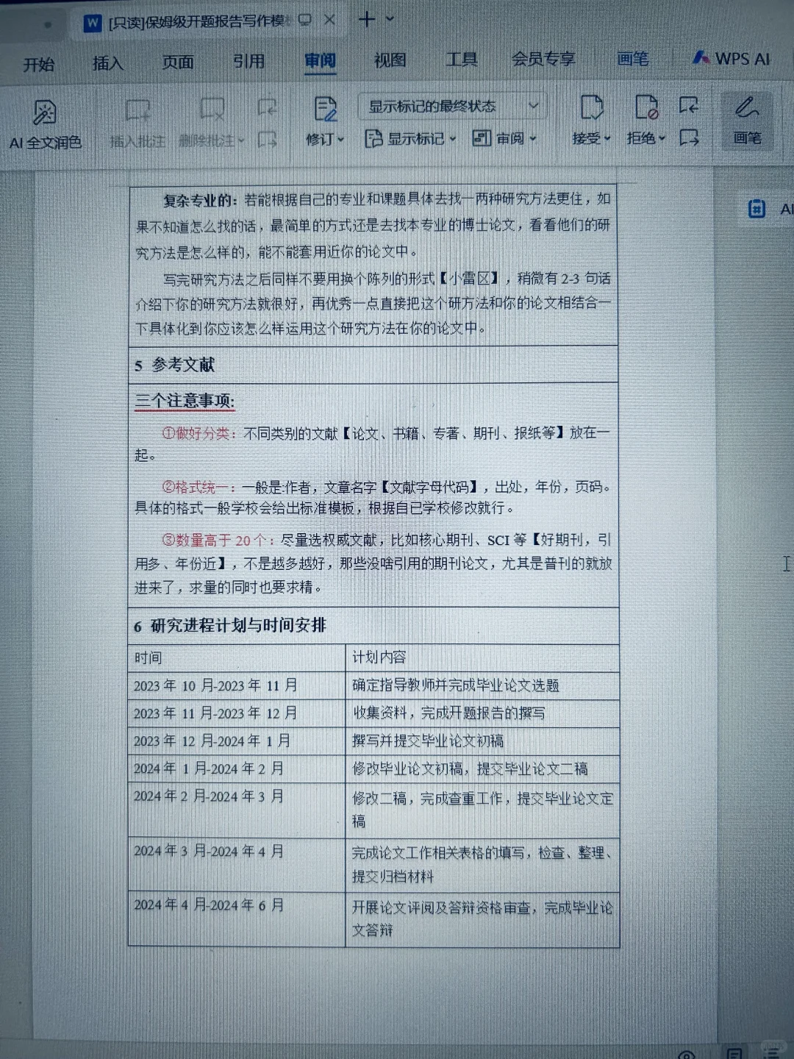The image size is (794, 1059).
Task: Open new tab options chevron
Action: (x=390, y=18)
